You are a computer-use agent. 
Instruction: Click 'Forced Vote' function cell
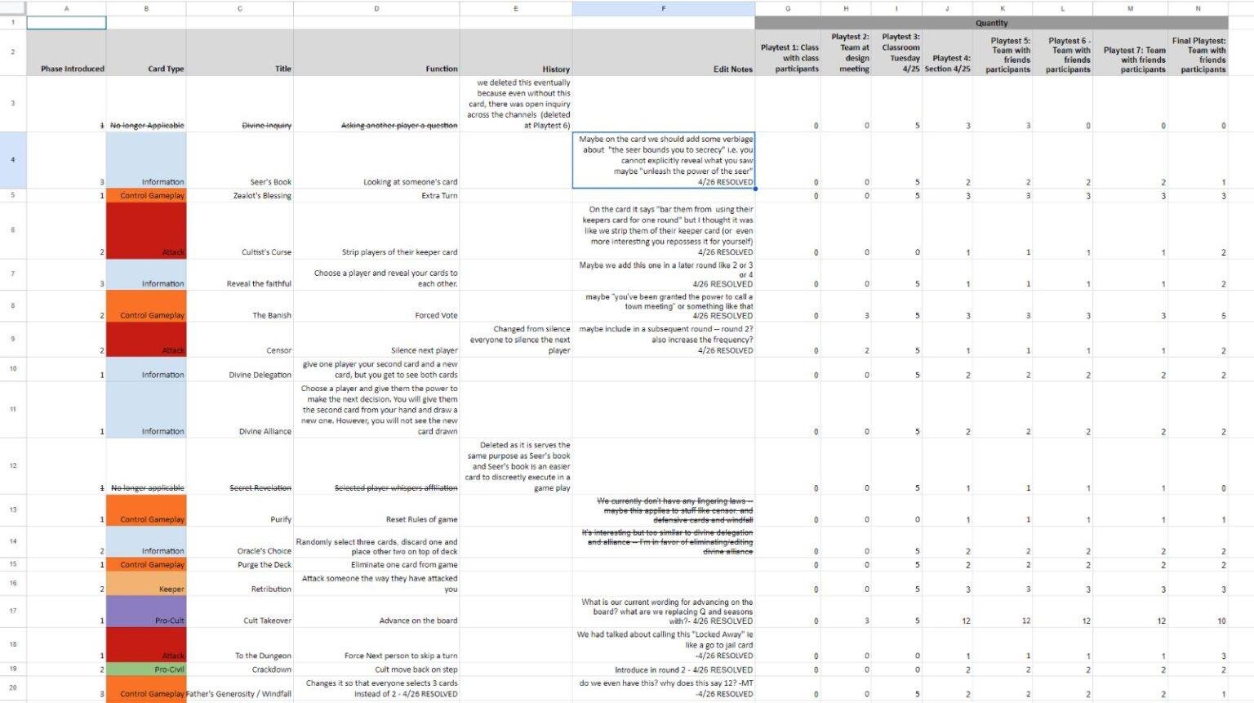376,306
